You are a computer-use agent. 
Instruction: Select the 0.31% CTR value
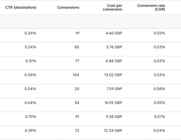tap(31, 61)
